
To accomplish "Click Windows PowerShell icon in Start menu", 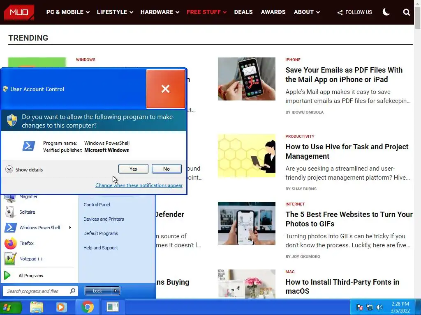I will [x=10, y=228].
